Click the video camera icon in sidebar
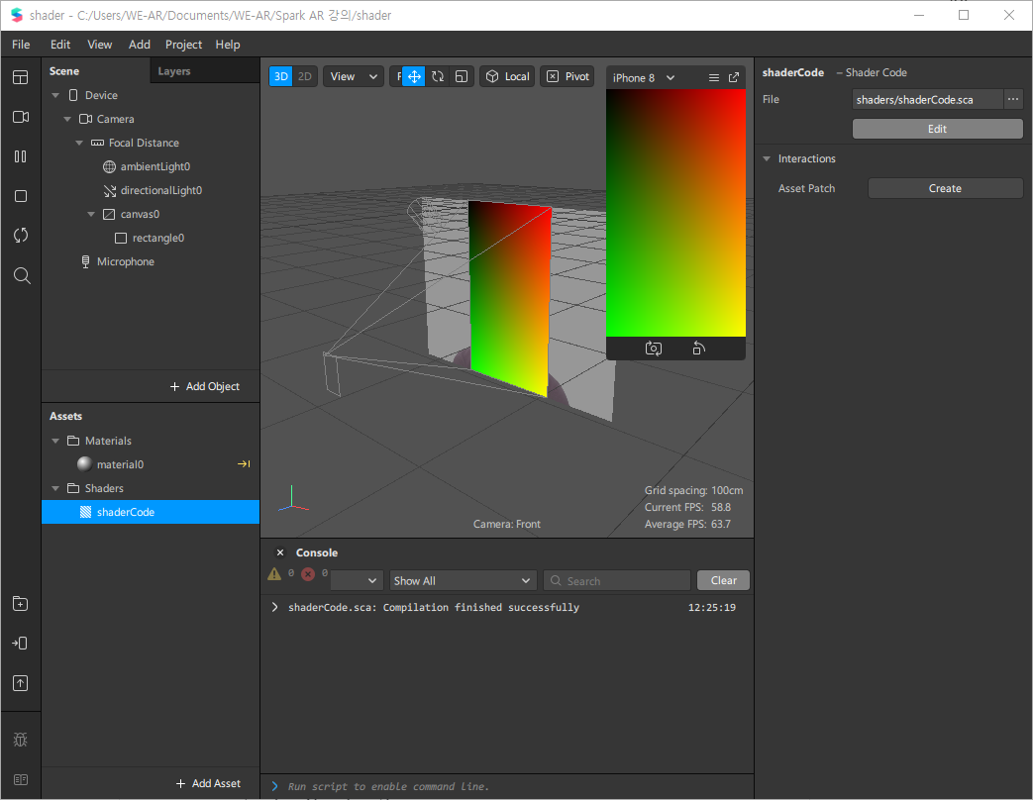The height and width of the screenshot is (800, 1033). pos(21,117)
